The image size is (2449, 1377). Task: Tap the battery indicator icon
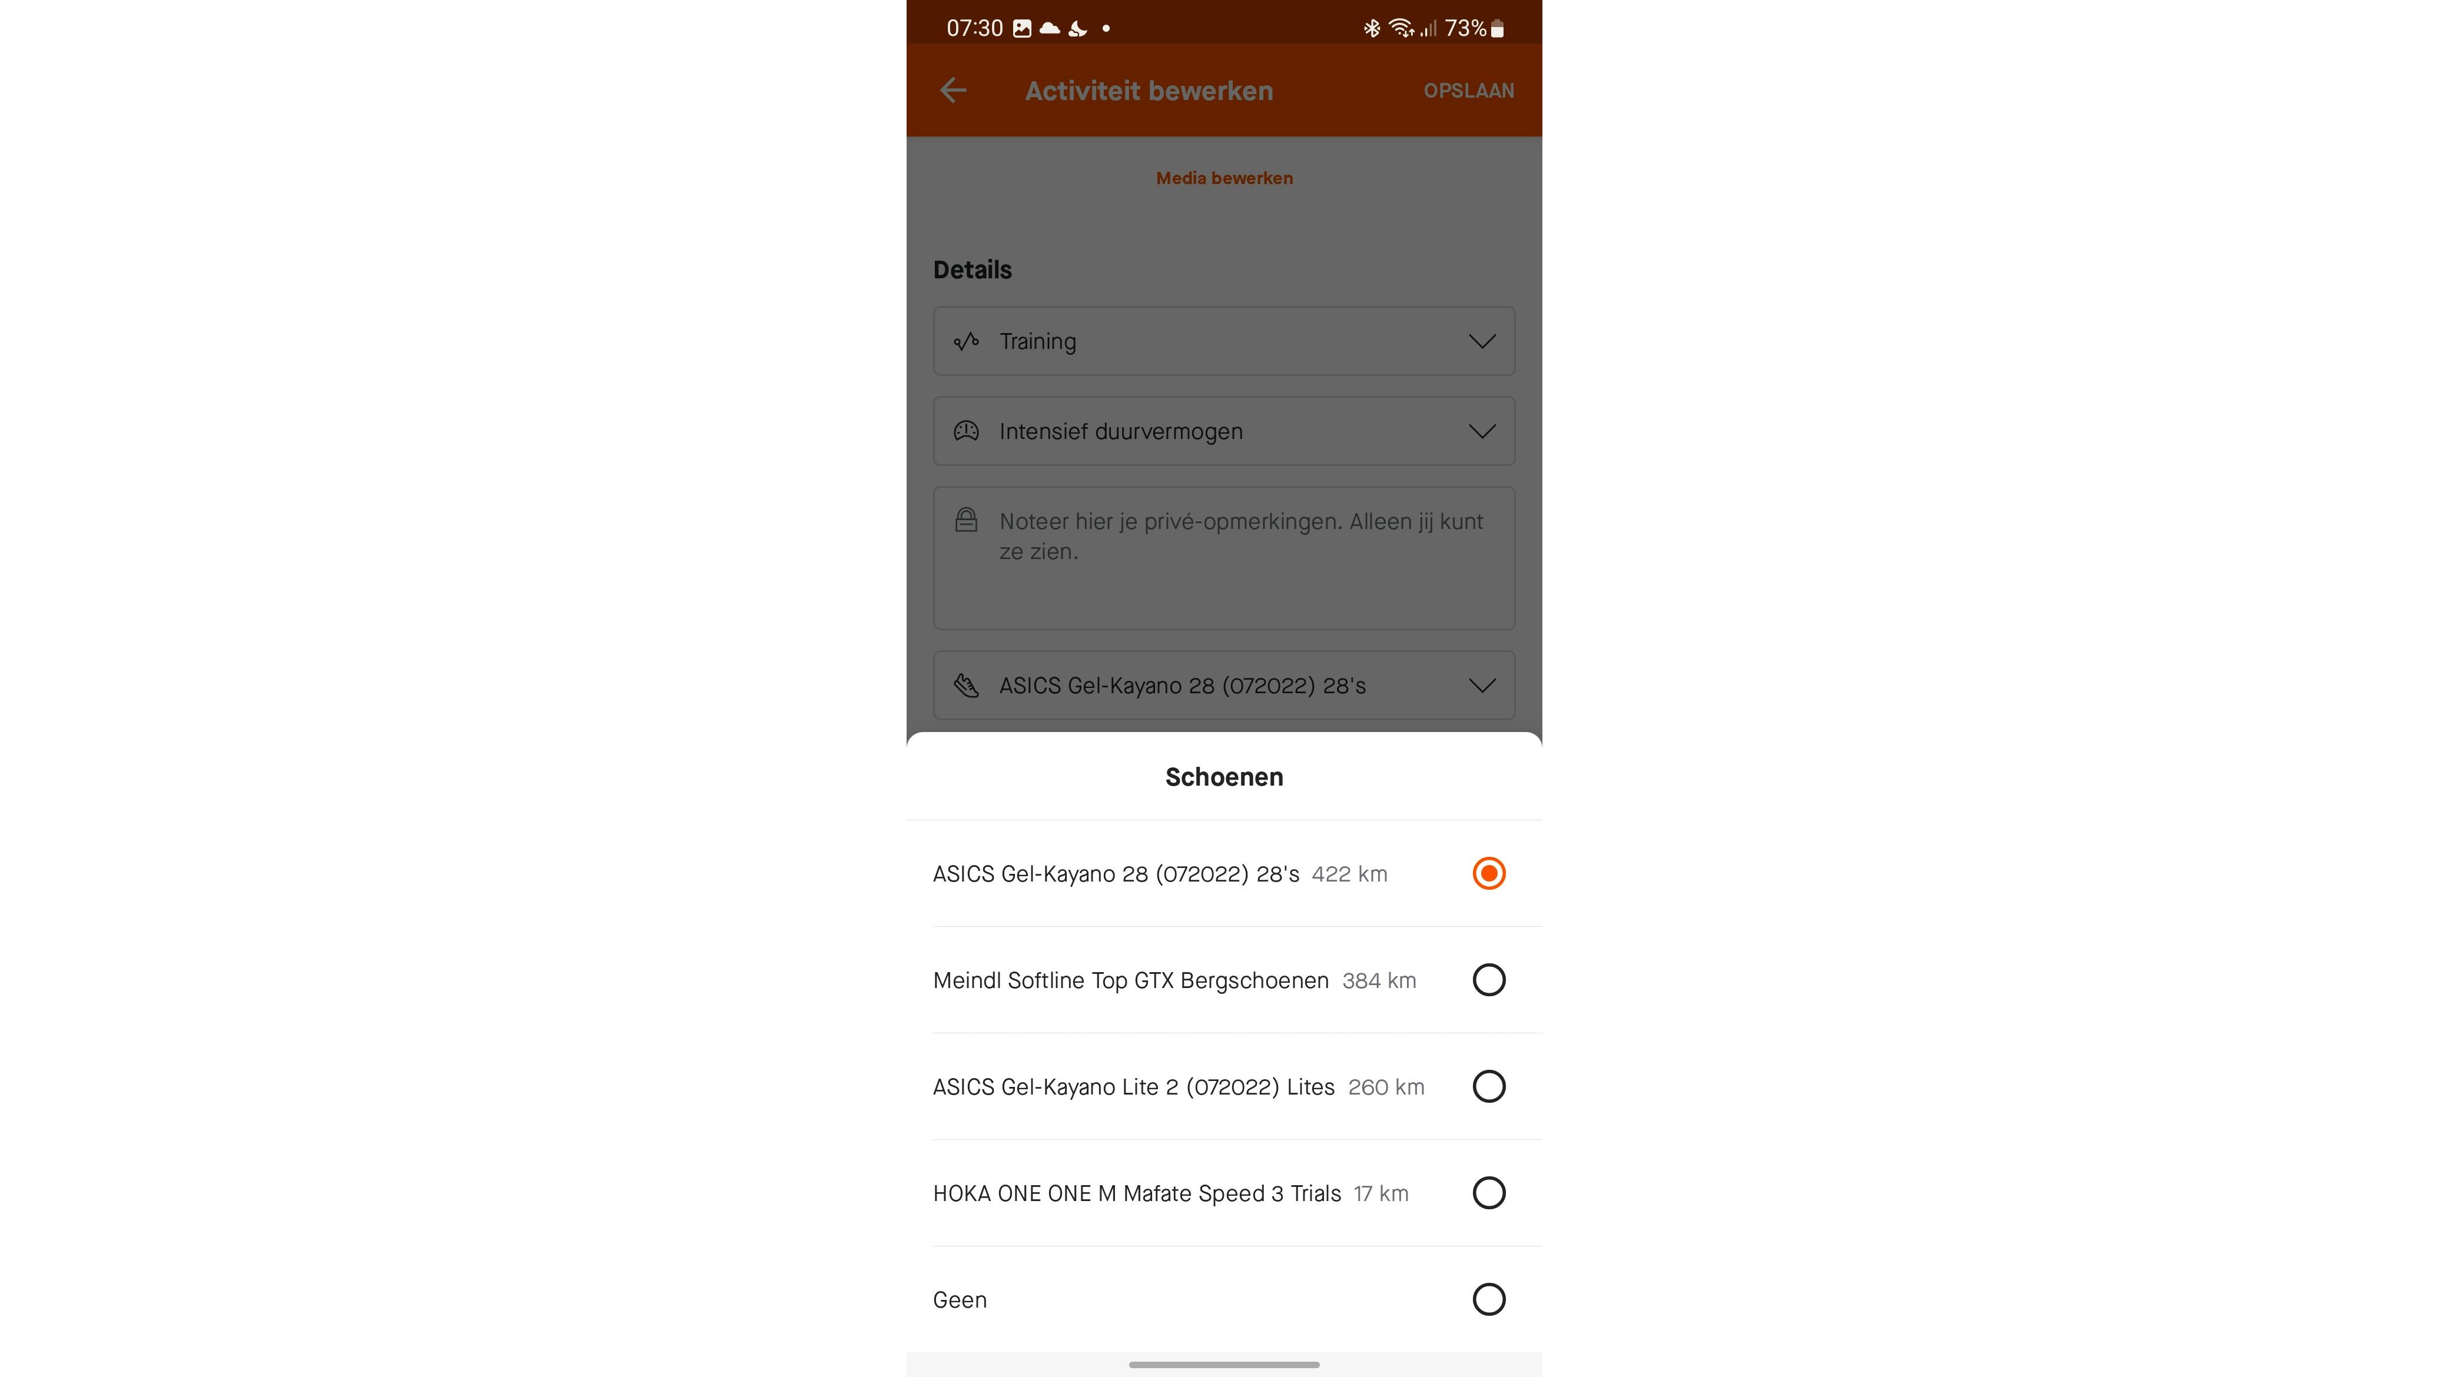click(1497, 28)
